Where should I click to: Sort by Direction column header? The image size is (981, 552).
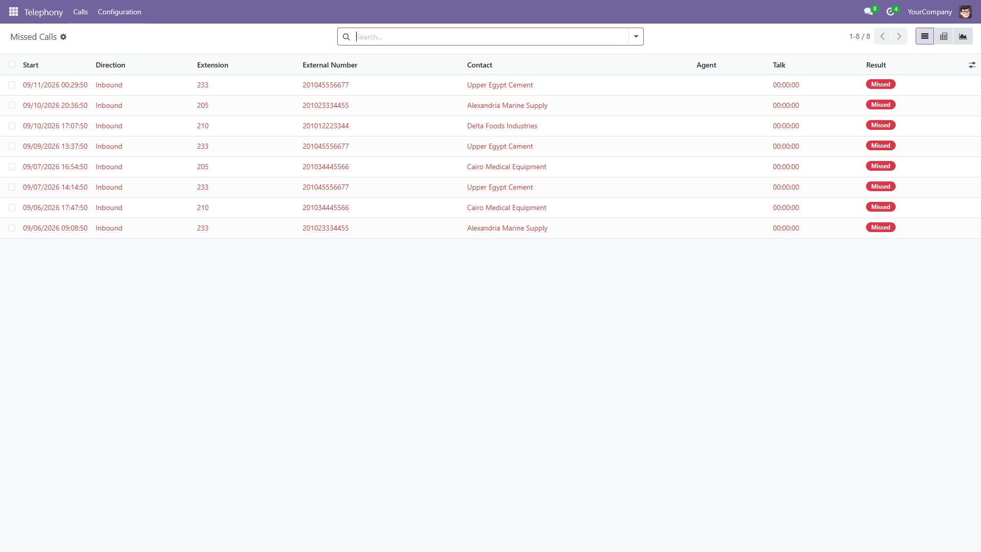pyautogui.click(x=110, y=65)
